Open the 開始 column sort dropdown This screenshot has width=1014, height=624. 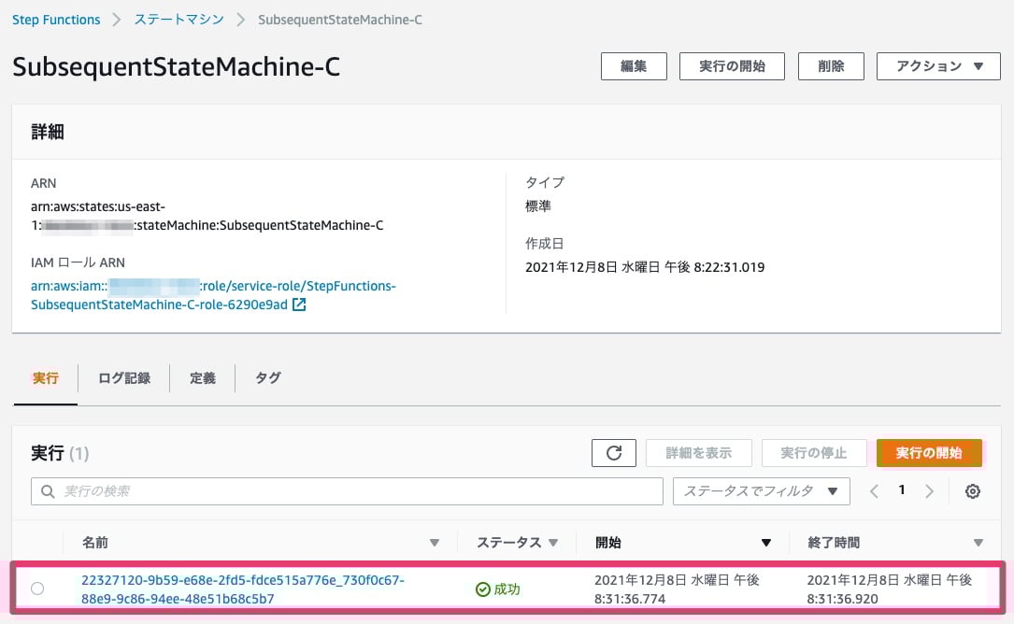tap(765, 542)
